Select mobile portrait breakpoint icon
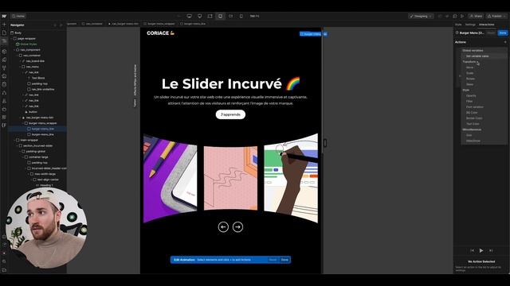The height and width of the screenshot is (286, 510). 241,16
